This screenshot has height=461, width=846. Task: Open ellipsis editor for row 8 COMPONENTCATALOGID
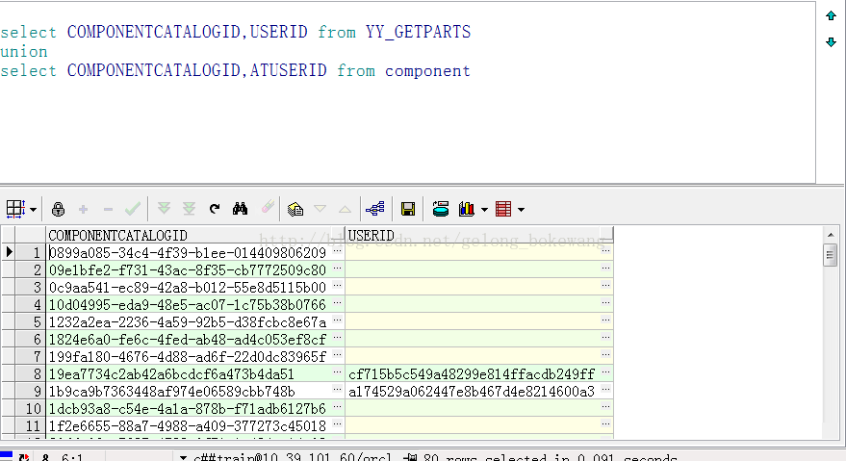pyautogui.click(x=337, y=371)
